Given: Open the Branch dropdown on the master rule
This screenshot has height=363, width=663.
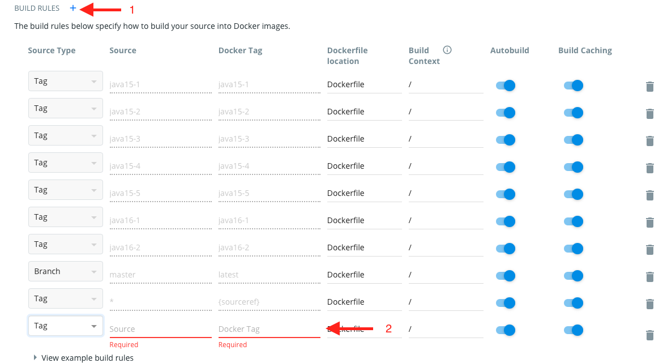Looking at the screenshot, I should pyautogui.click(x=65, y=271).
